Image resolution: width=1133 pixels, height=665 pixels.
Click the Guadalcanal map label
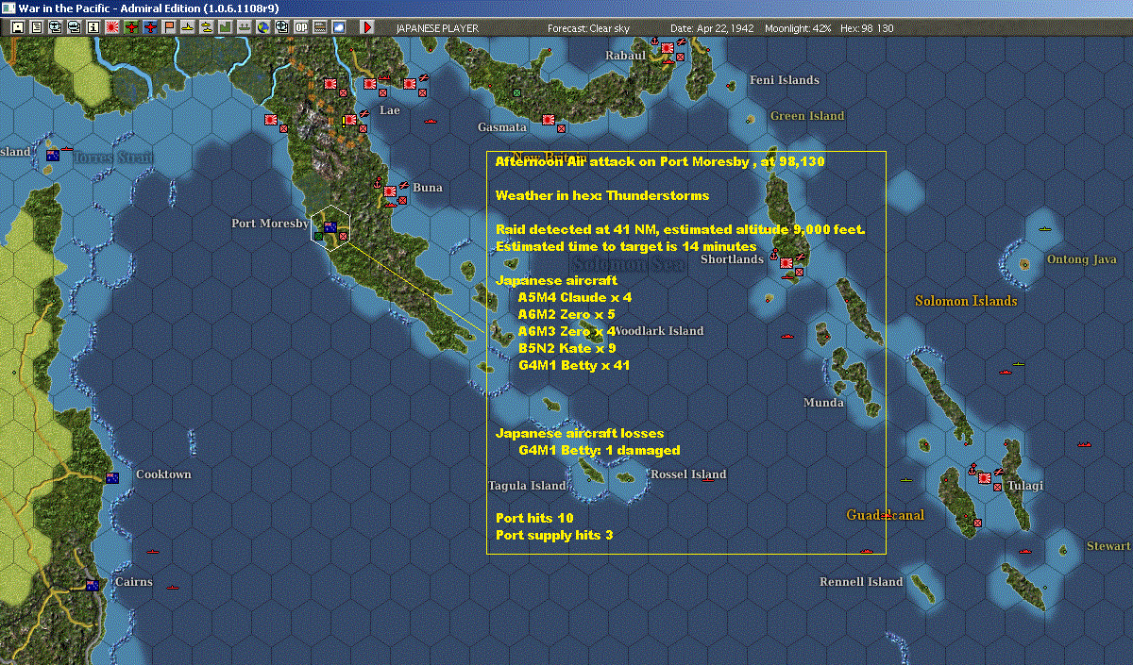[886, 516]
